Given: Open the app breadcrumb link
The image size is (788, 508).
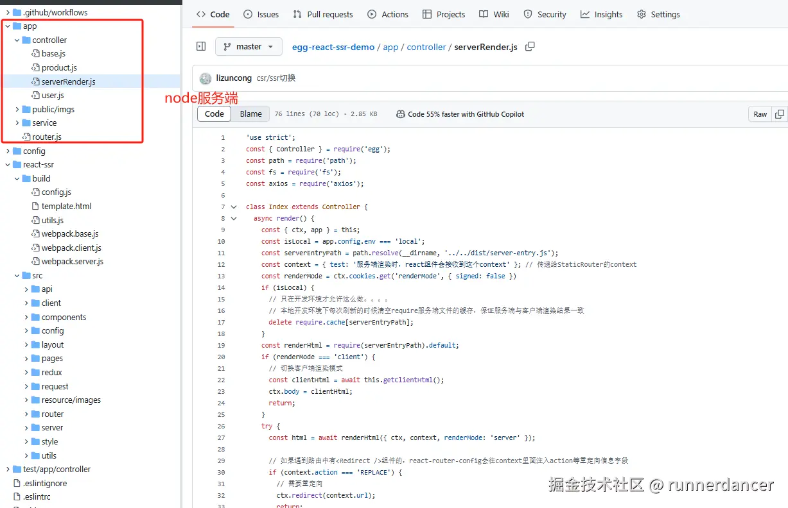Looking at the screenshot, I should pyautogui.click(x=390, y=47).
